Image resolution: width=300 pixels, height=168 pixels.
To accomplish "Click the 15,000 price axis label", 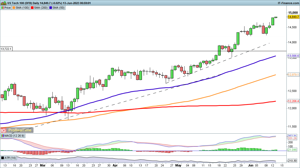I will pyautogui.click(x=293, y=13).
